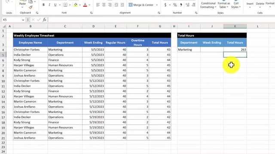Select Joshua Arellano in row 15

[31, 107]
